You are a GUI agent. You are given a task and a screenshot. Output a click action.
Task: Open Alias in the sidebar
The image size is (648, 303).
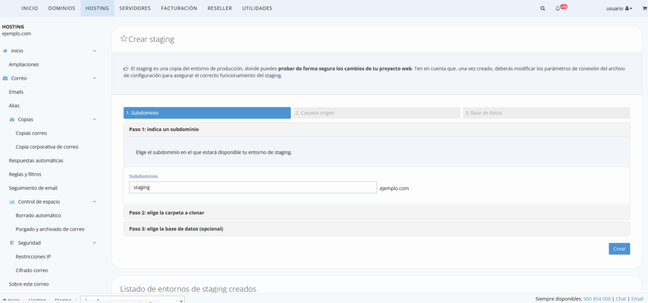pos(14,106)
